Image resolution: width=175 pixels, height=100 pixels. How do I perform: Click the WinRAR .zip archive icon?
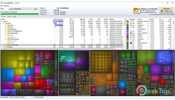pyautogui.click(x=131, y=43)
